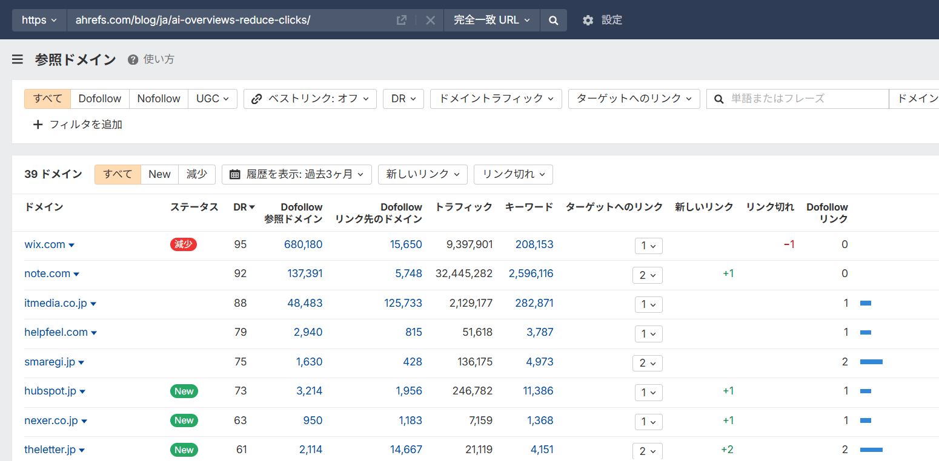
Task: Select the New domains tab
Action: click(159, 174)
